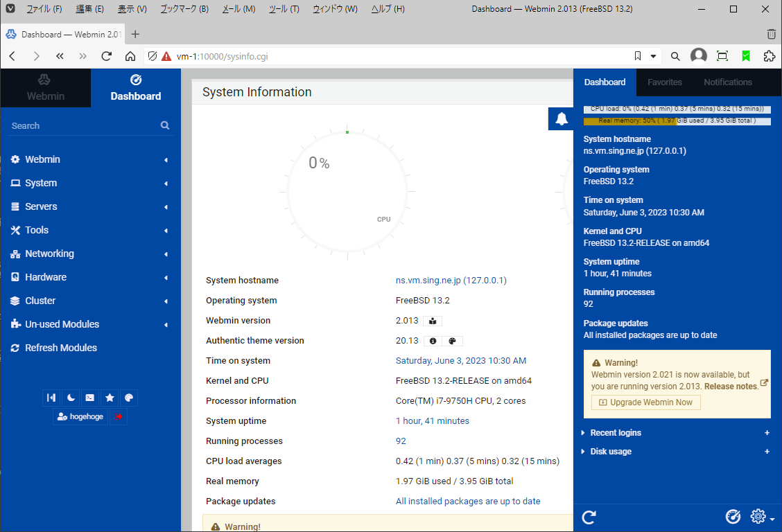
Task: Switch to the Notifications tab in the right panel
Action: pyautogui.click(x=728, y=82)
